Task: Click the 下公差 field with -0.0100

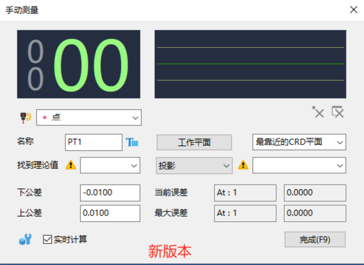Action: [110, 193]
